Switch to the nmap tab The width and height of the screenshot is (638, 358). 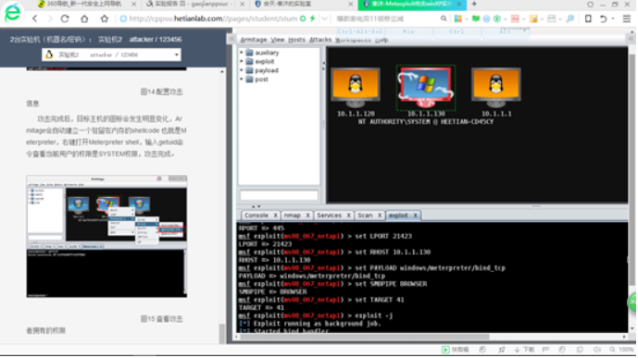[x=292, y=216]
